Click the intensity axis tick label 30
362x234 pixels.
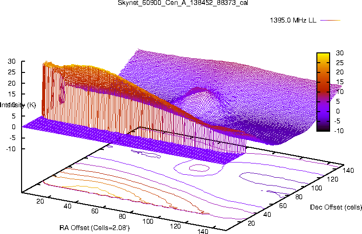tap(12, 61)
